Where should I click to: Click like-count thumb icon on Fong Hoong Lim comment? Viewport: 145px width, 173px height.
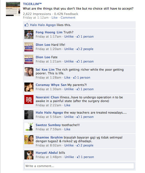pyautogui.click(x=78, y=36)
